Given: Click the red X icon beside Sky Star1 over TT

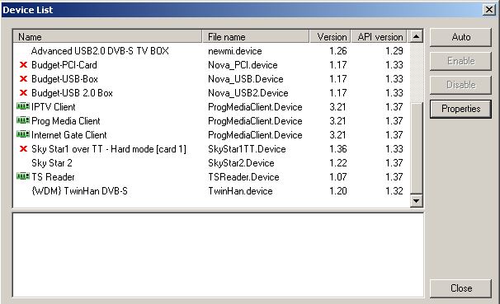Looking at the screenshot, I should point(23,149).
